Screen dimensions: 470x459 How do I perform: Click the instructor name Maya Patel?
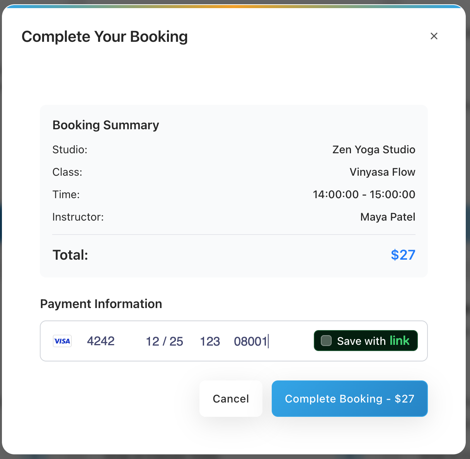click(x=387, y=217)
